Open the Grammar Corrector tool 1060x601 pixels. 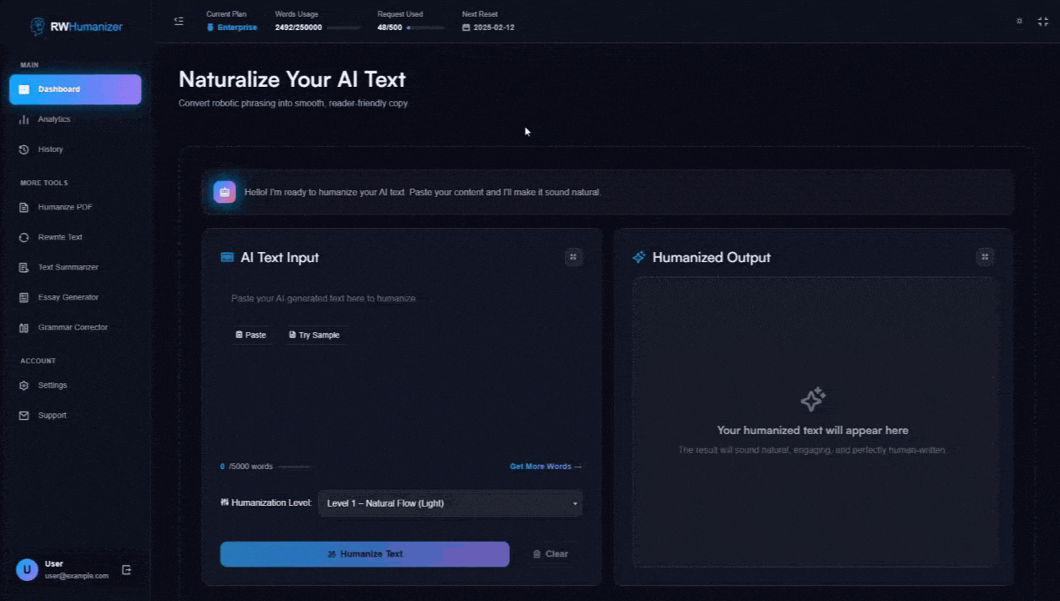pyautogui.click(x=73, y=327)
